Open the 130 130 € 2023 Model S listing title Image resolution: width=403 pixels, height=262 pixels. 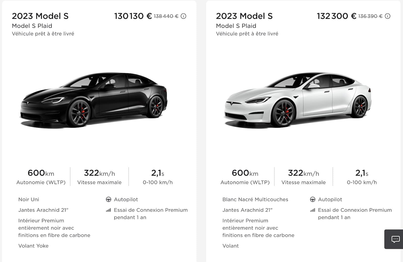40,16
